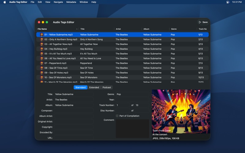Click the concert cover art image
The height and width of the screenshot is (153, 245).
click(181, 111)
